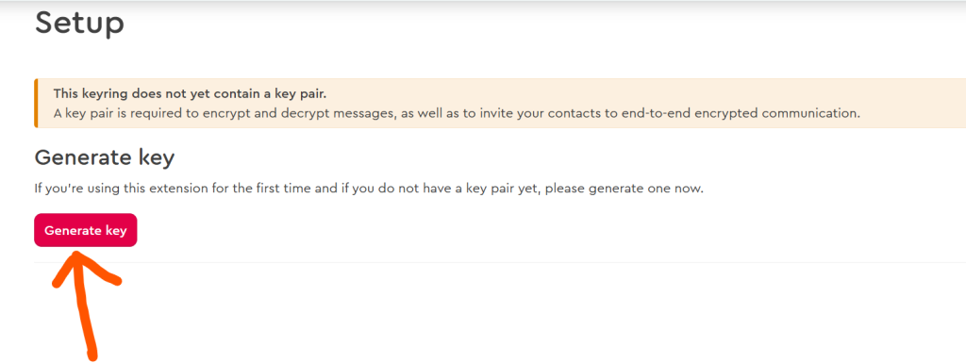This screenshot has width=966, height=363.
Task: Click the first-time extension instruction paragraph
Action: point(369,189)
